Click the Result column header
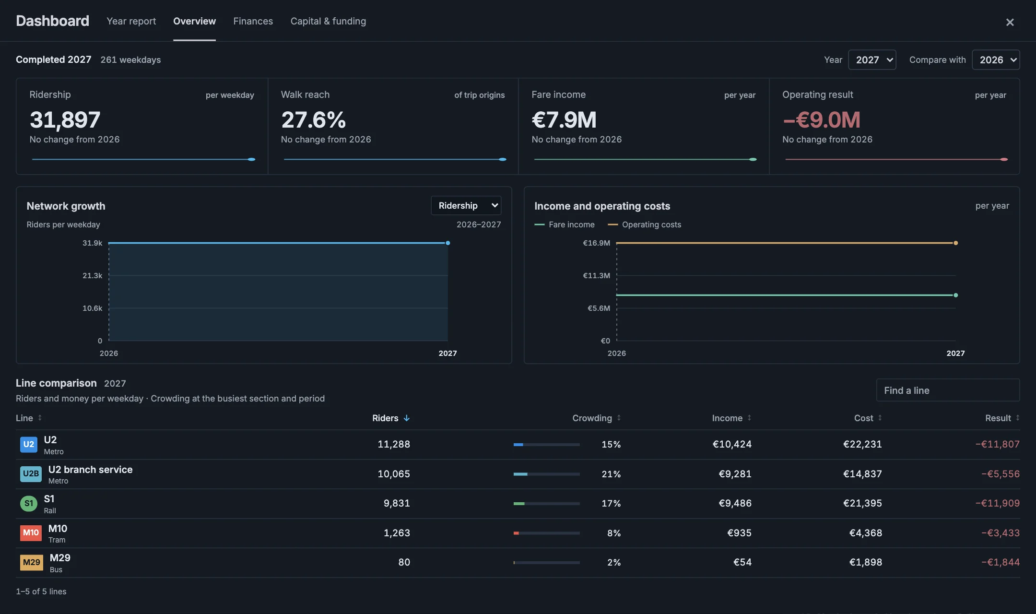The width and height of the screenshot is (1036, 614). (998, 418)
